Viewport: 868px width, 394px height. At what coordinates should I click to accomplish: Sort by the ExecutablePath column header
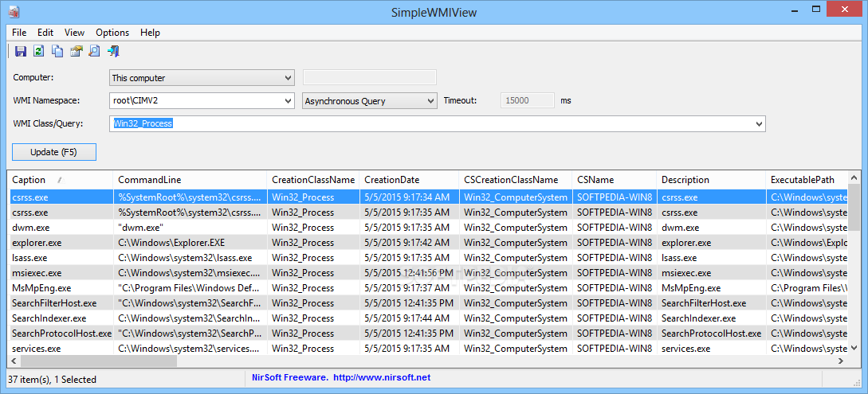point(807,180)
